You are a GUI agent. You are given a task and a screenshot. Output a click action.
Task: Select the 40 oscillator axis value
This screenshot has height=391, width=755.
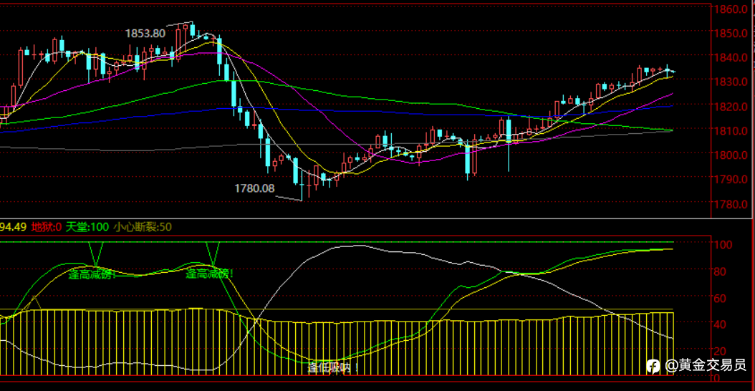tap(721, 324)
